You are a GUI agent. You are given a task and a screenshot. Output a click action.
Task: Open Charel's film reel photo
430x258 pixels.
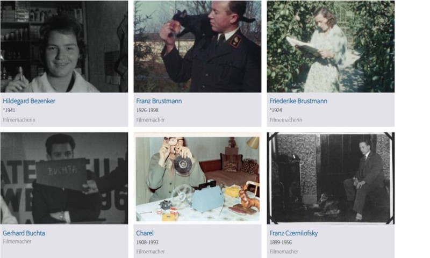coord(197,178)
